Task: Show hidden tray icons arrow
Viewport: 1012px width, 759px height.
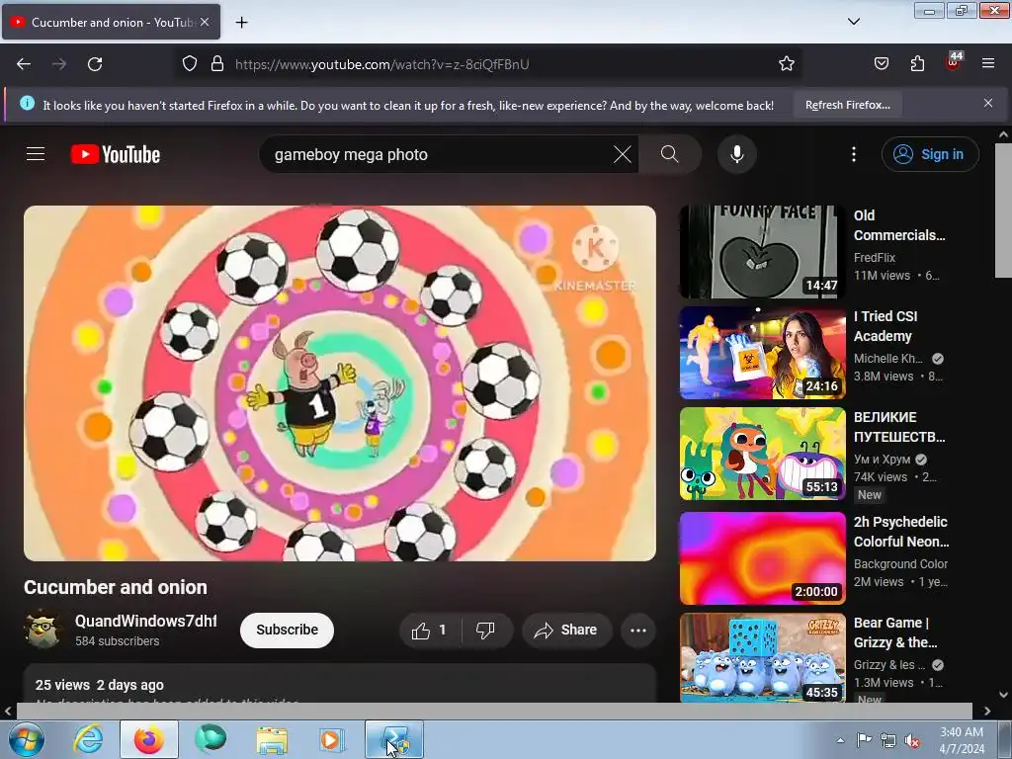Action: [x=840, y=740]
